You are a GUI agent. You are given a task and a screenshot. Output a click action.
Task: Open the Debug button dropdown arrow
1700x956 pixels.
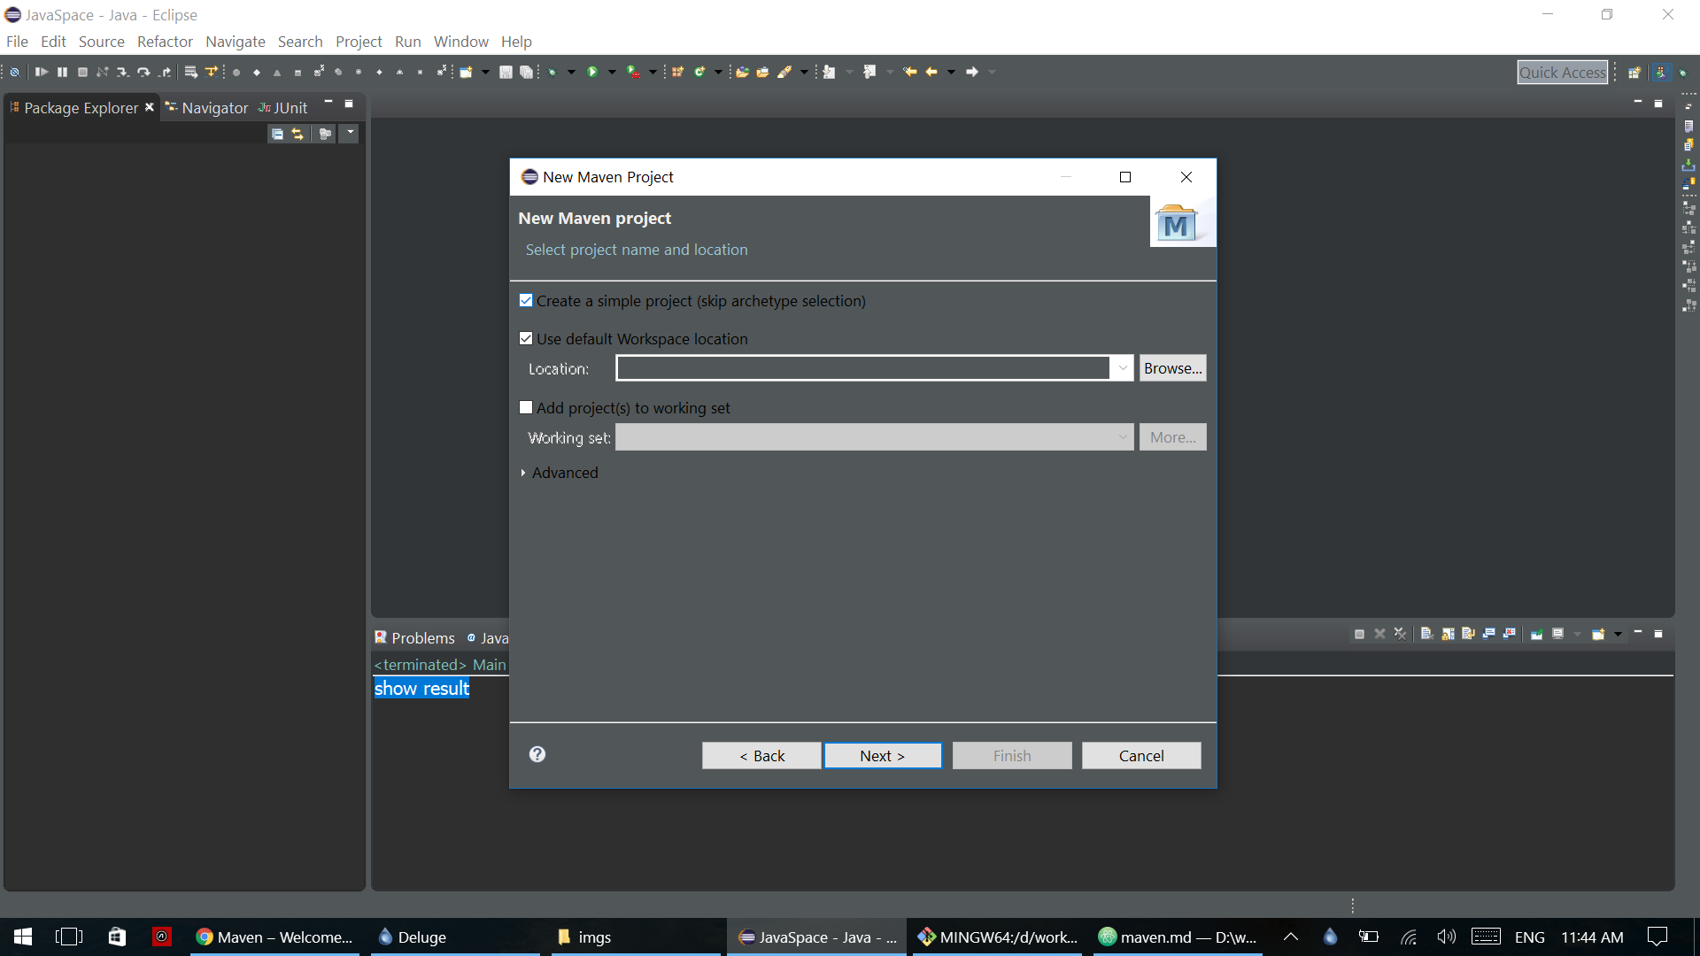pyautogui.click(x=571, y=72)
